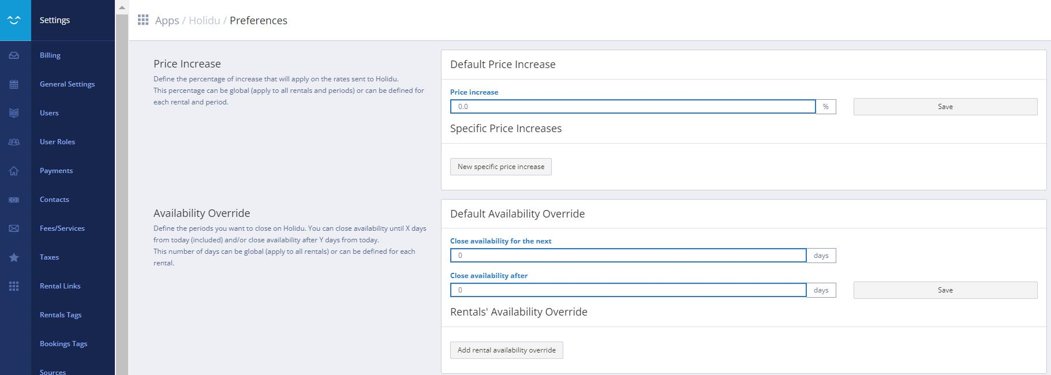Screen dimensions: 1051x375
Task: Open User Roles settings page
Action: pos(57,142)
